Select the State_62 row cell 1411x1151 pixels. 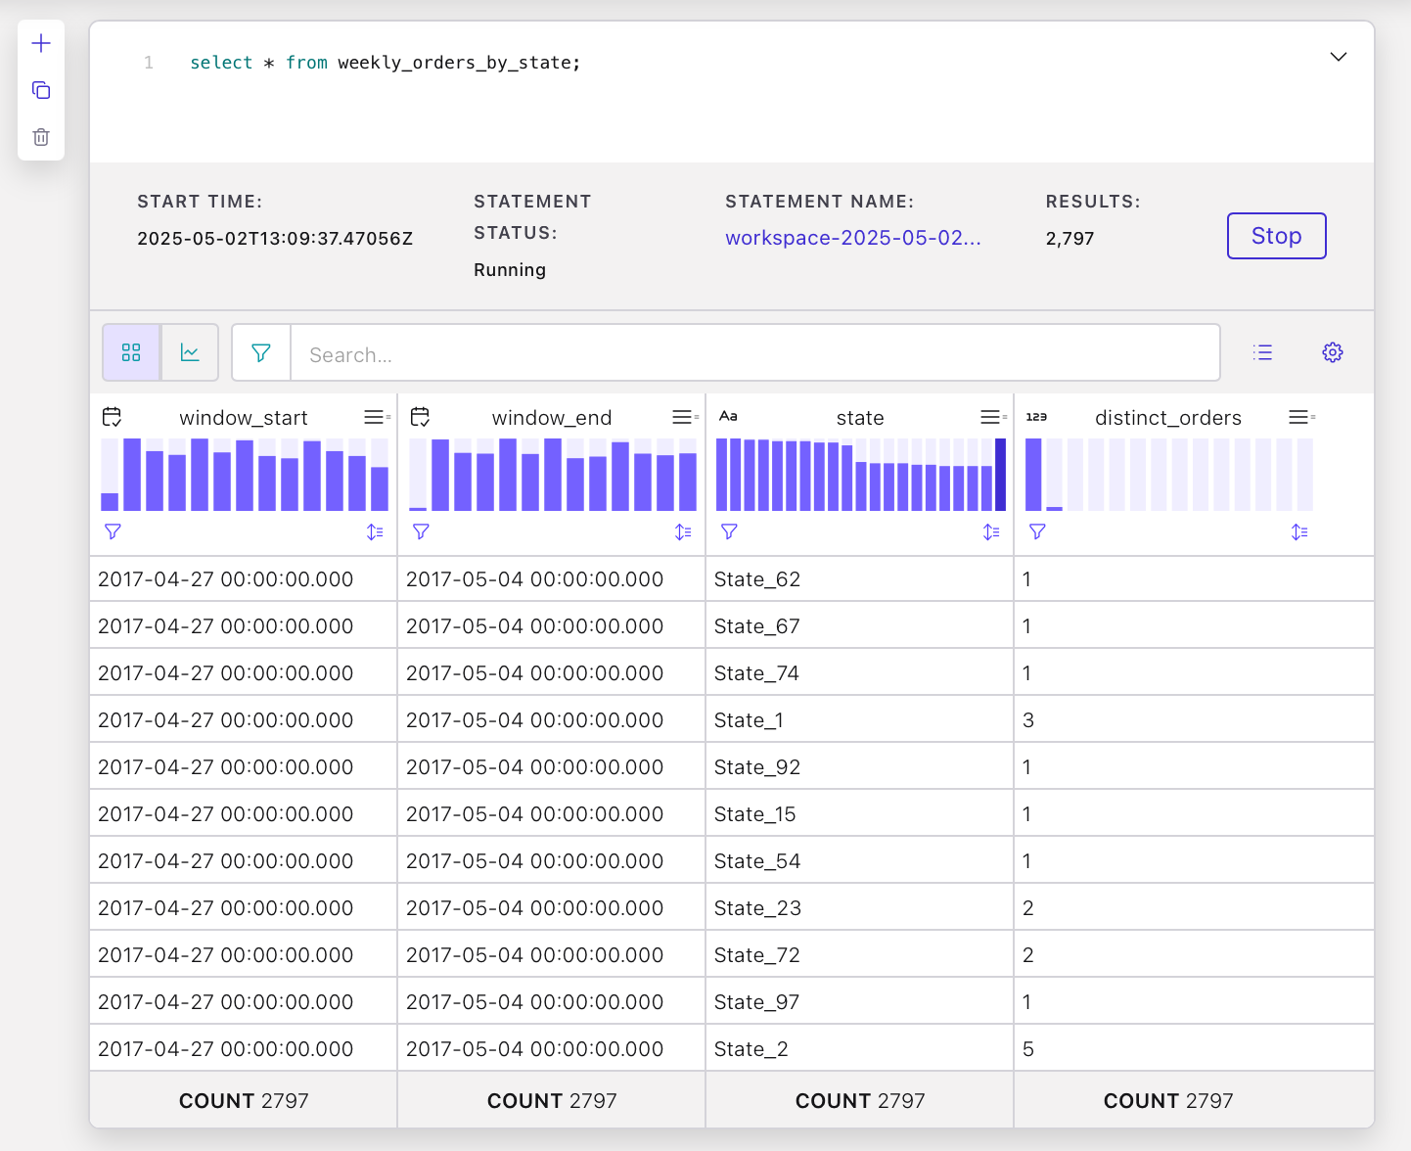coord(857,579)
